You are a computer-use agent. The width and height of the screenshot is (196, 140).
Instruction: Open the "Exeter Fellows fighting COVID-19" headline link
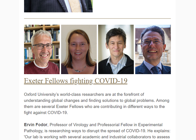(76, 81)
